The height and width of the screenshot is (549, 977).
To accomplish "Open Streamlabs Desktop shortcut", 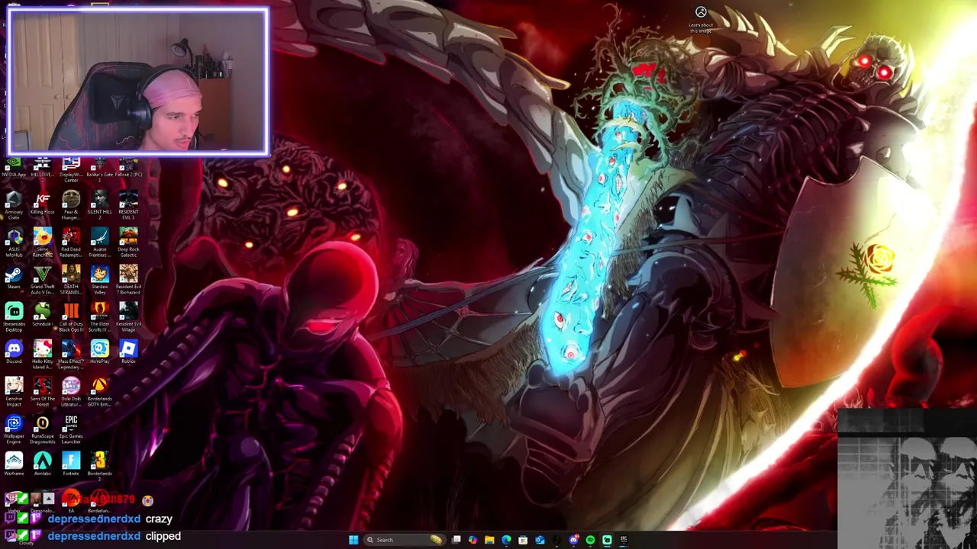I will coord(14,316).
